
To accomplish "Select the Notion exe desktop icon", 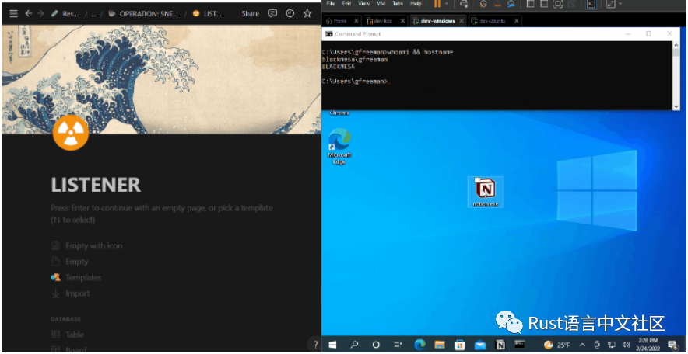I will tap(486, 192).
